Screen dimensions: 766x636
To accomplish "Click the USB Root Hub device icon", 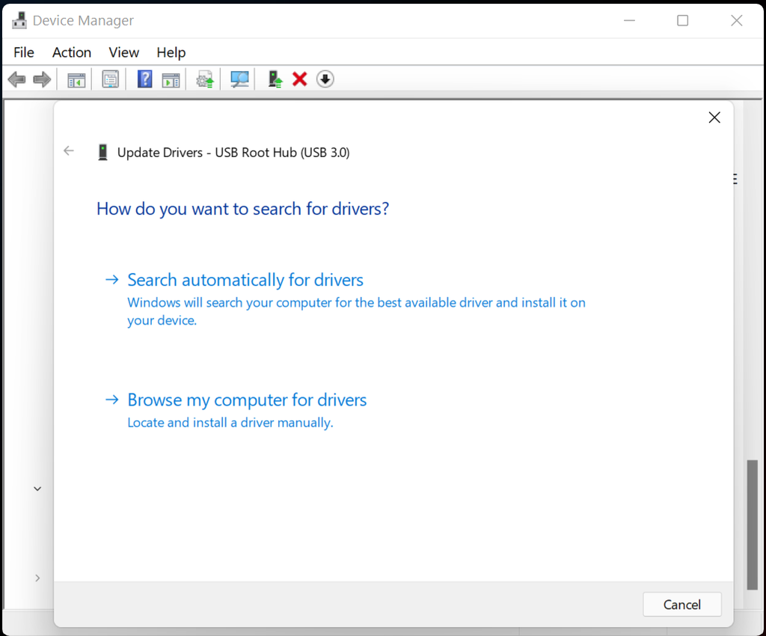I will (x=102, y=153).
